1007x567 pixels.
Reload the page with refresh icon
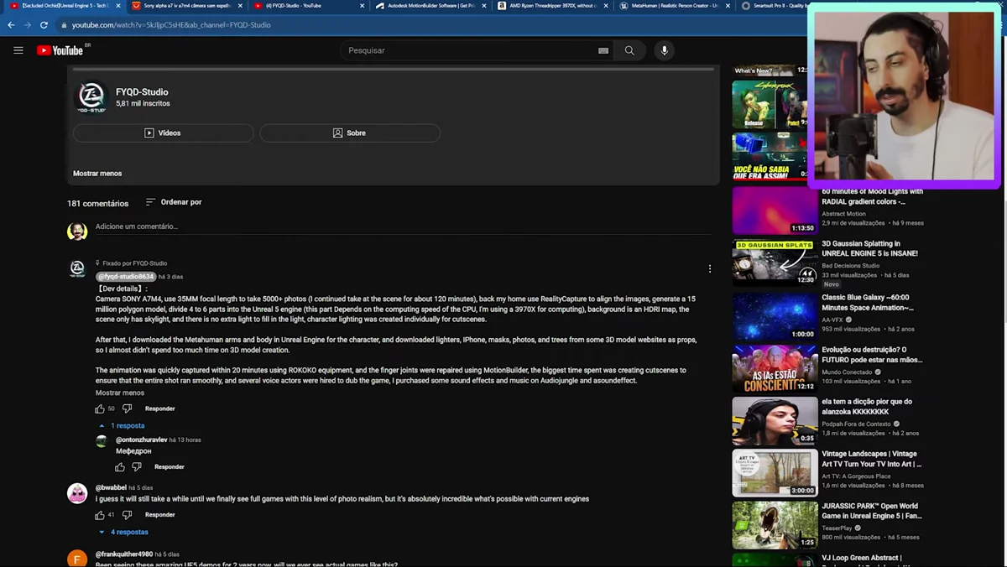coord(44,25)
